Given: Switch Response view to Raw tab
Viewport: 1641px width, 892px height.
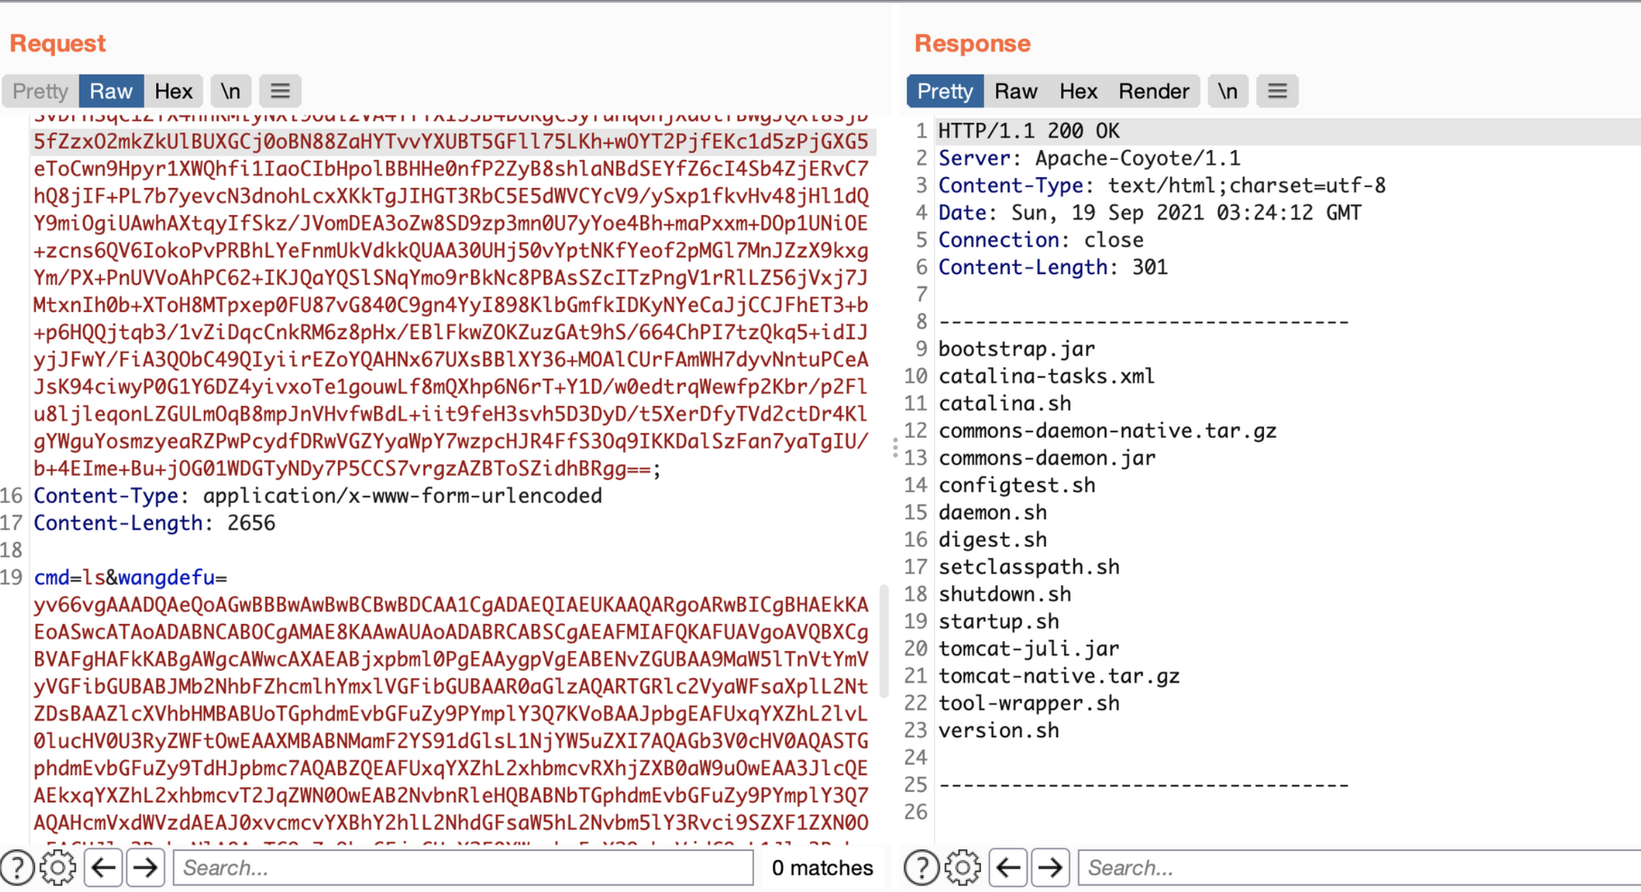Looking at the screenshot, I should 1016,91.
